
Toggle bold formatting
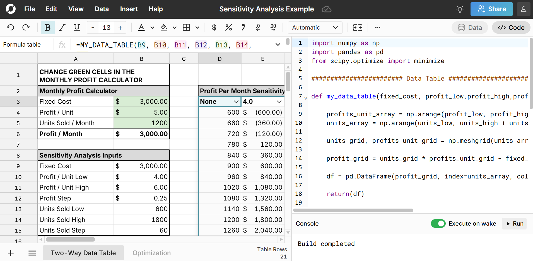(47, 27)
